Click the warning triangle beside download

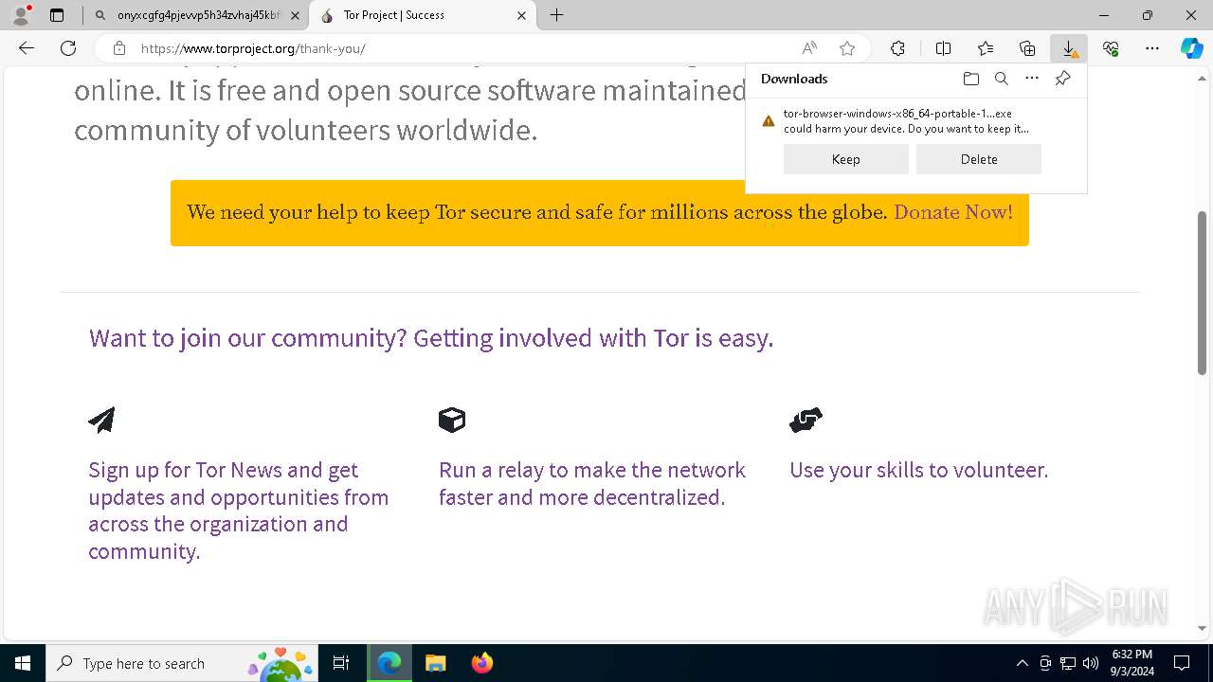[x=769, y=121]
